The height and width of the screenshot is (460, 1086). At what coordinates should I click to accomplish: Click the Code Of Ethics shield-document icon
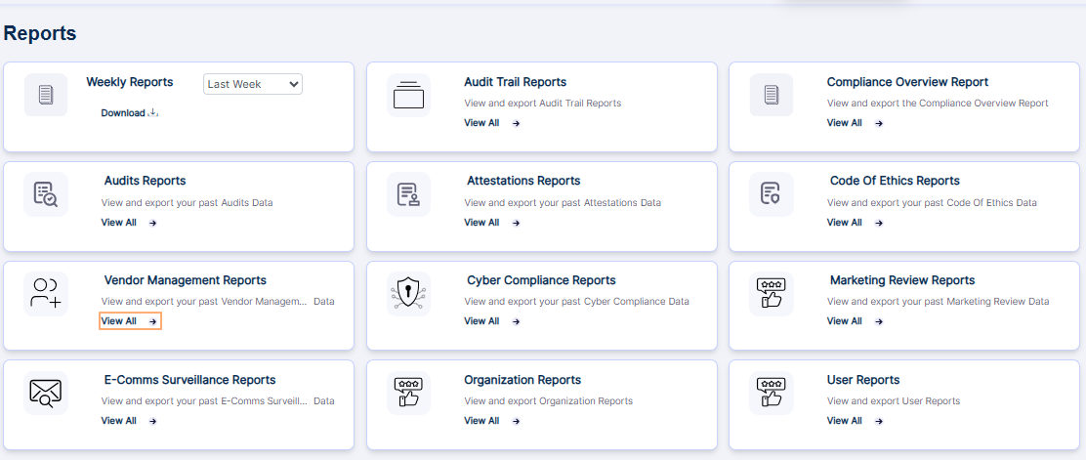[772, 194]
